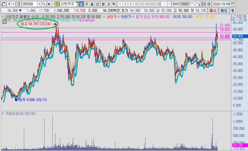248x151 pixels.
Task: Click the green 신 badge icon
Action: pyautogui.click(x=58, y=4)
